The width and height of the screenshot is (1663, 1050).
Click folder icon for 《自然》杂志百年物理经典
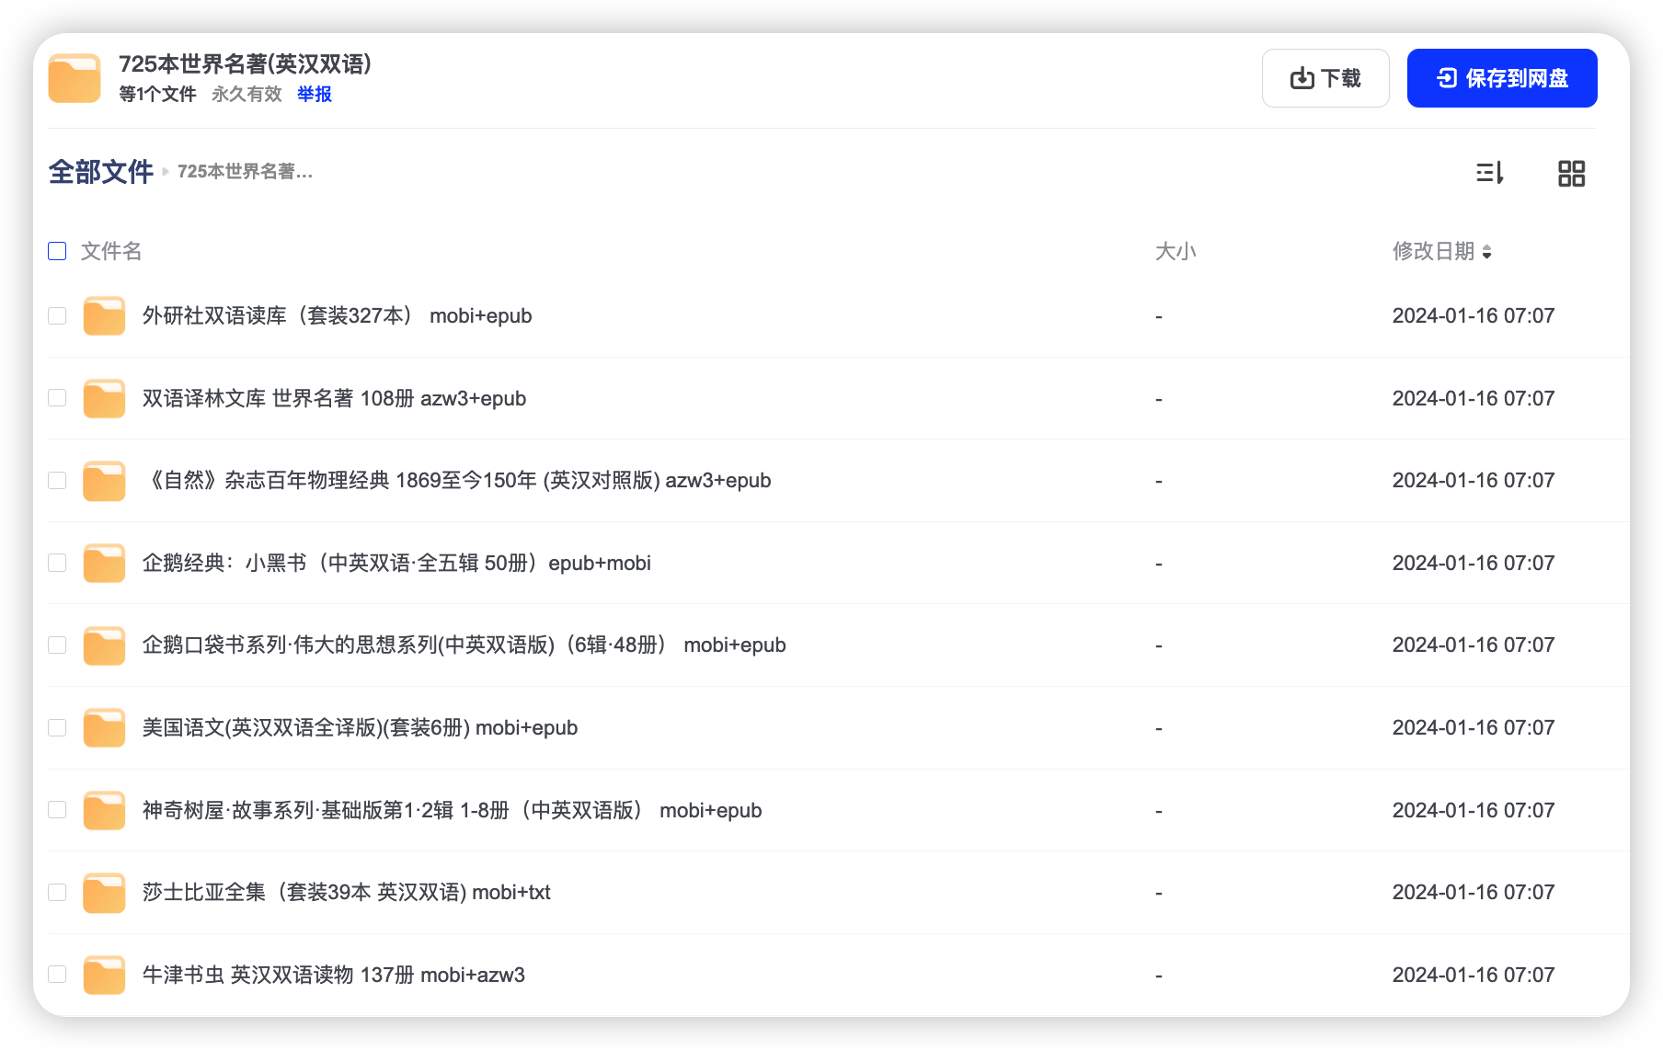click(x=104, y=481)
